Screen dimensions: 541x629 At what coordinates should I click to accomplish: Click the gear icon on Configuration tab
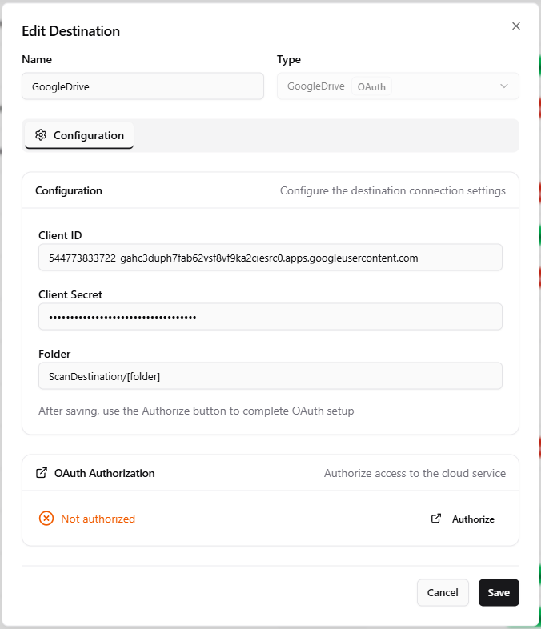click(41, 135)
